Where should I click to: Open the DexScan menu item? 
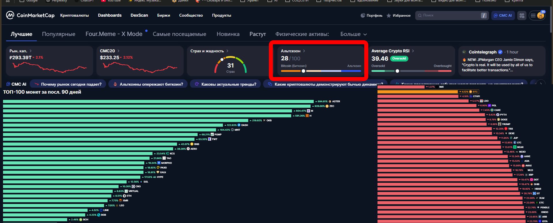tap(139, 16)
